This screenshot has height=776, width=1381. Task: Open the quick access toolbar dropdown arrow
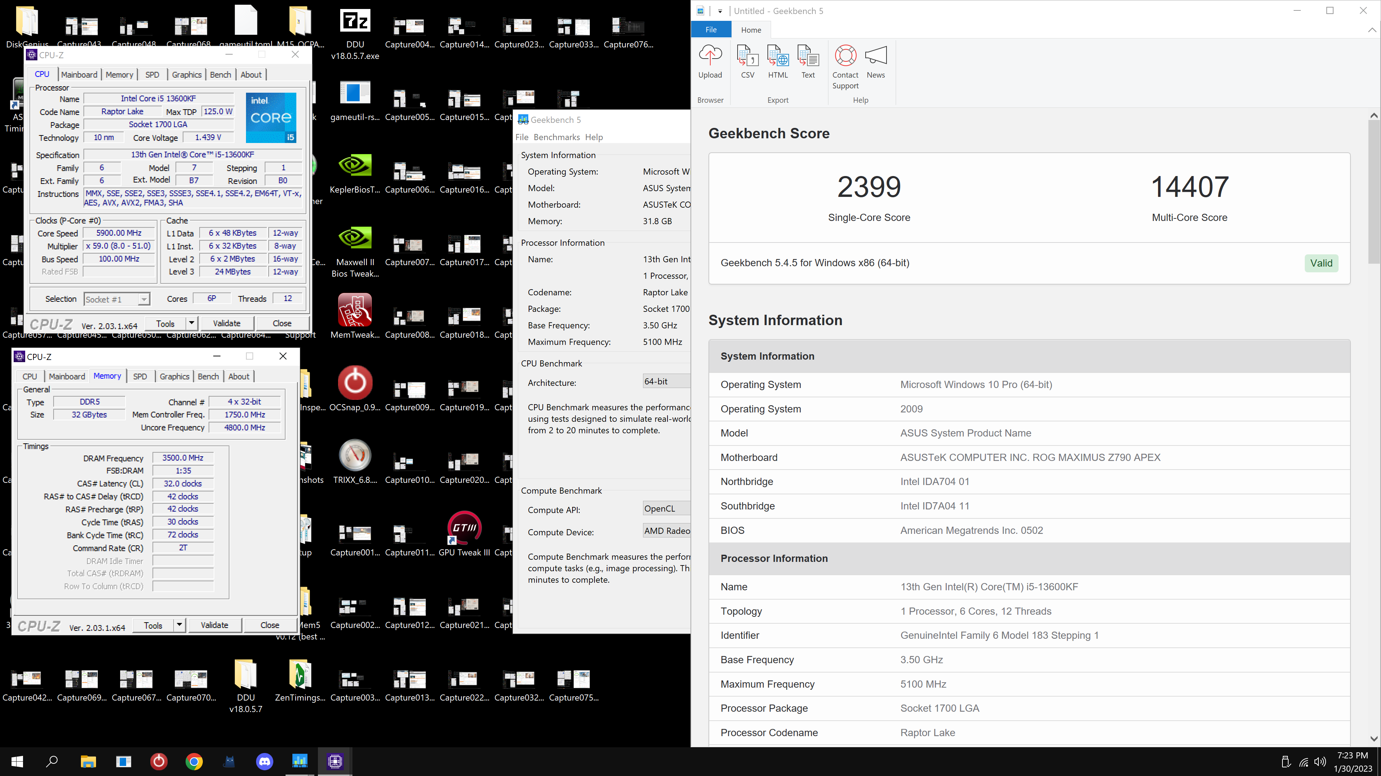pyautogui.click(x=720, y=11)
